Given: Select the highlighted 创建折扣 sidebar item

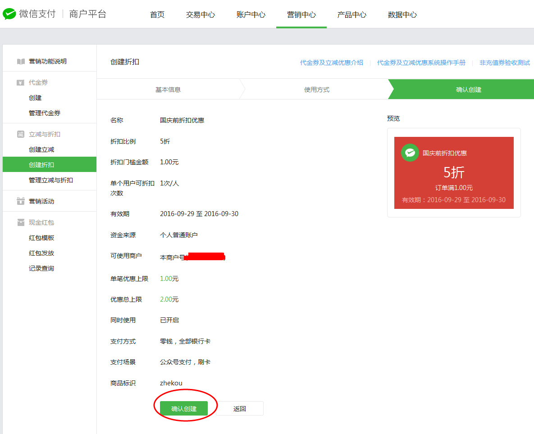Looking at the screenshot, I should pos(50,165).
